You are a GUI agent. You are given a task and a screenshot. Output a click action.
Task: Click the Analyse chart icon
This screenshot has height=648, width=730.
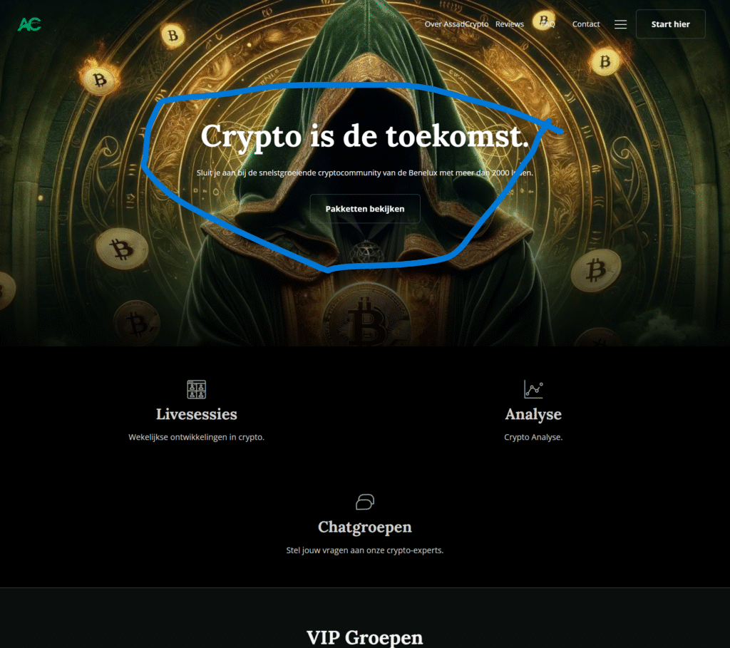coord(533,389)
